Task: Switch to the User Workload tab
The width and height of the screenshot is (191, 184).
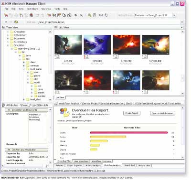Action: (81, 162)
